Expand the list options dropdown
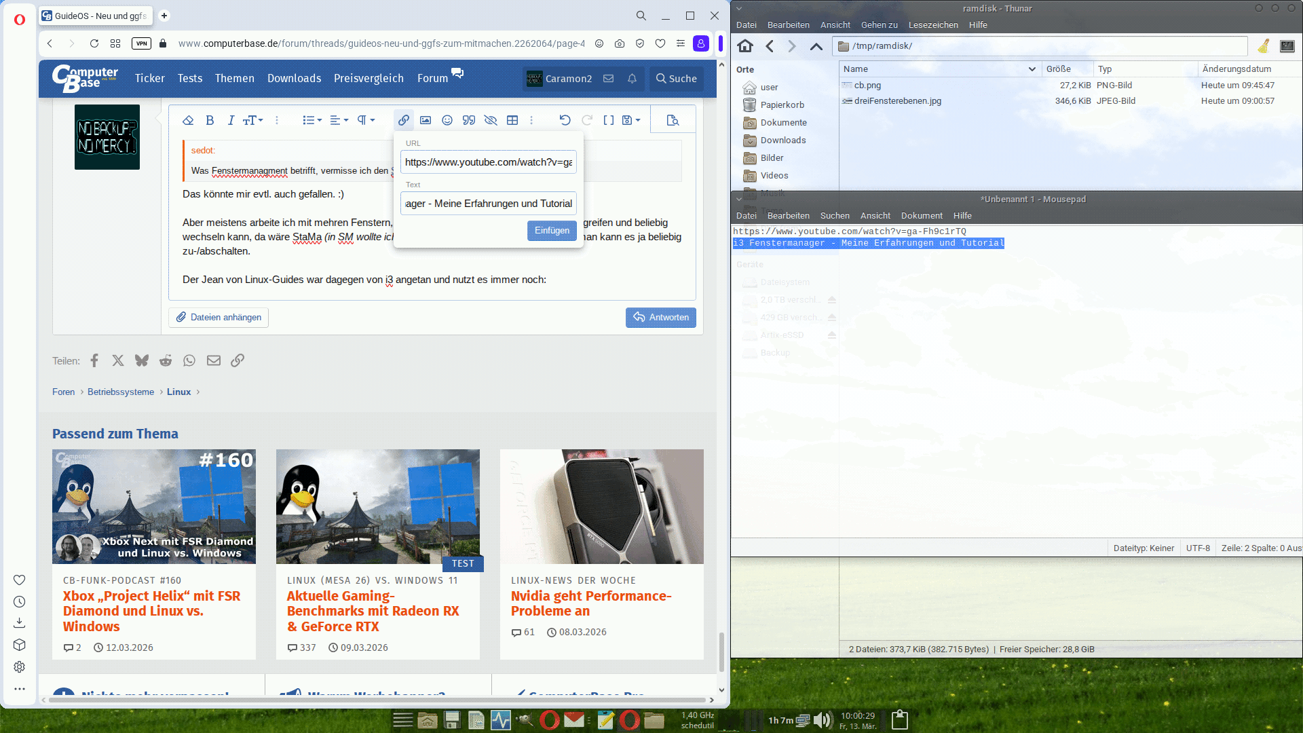1303x733 pixels. coord(312,120)
